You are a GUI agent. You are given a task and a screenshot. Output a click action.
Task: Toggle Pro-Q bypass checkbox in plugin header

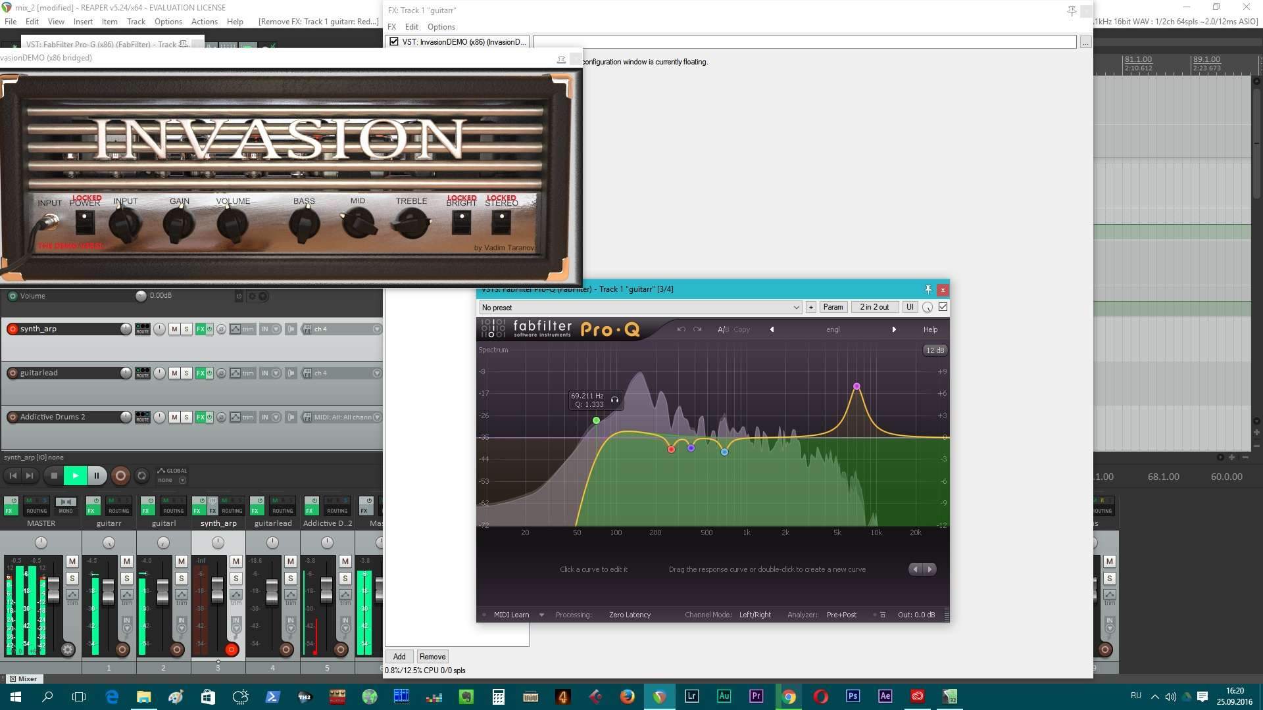tap(943, 307)
